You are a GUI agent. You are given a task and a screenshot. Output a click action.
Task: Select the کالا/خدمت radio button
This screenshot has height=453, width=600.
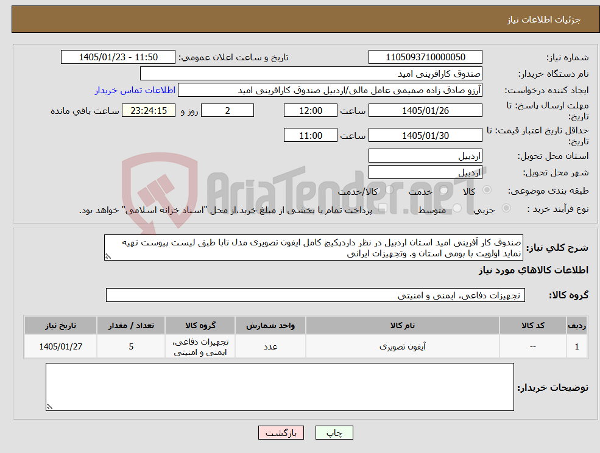point(389,190)
